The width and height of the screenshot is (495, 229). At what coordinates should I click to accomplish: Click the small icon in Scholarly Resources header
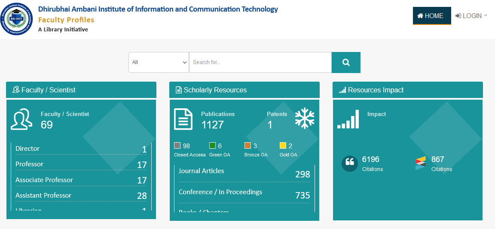[x=179, y=90]
